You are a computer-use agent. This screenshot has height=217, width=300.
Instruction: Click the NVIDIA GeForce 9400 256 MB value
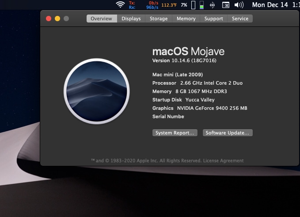click(212, 108)
